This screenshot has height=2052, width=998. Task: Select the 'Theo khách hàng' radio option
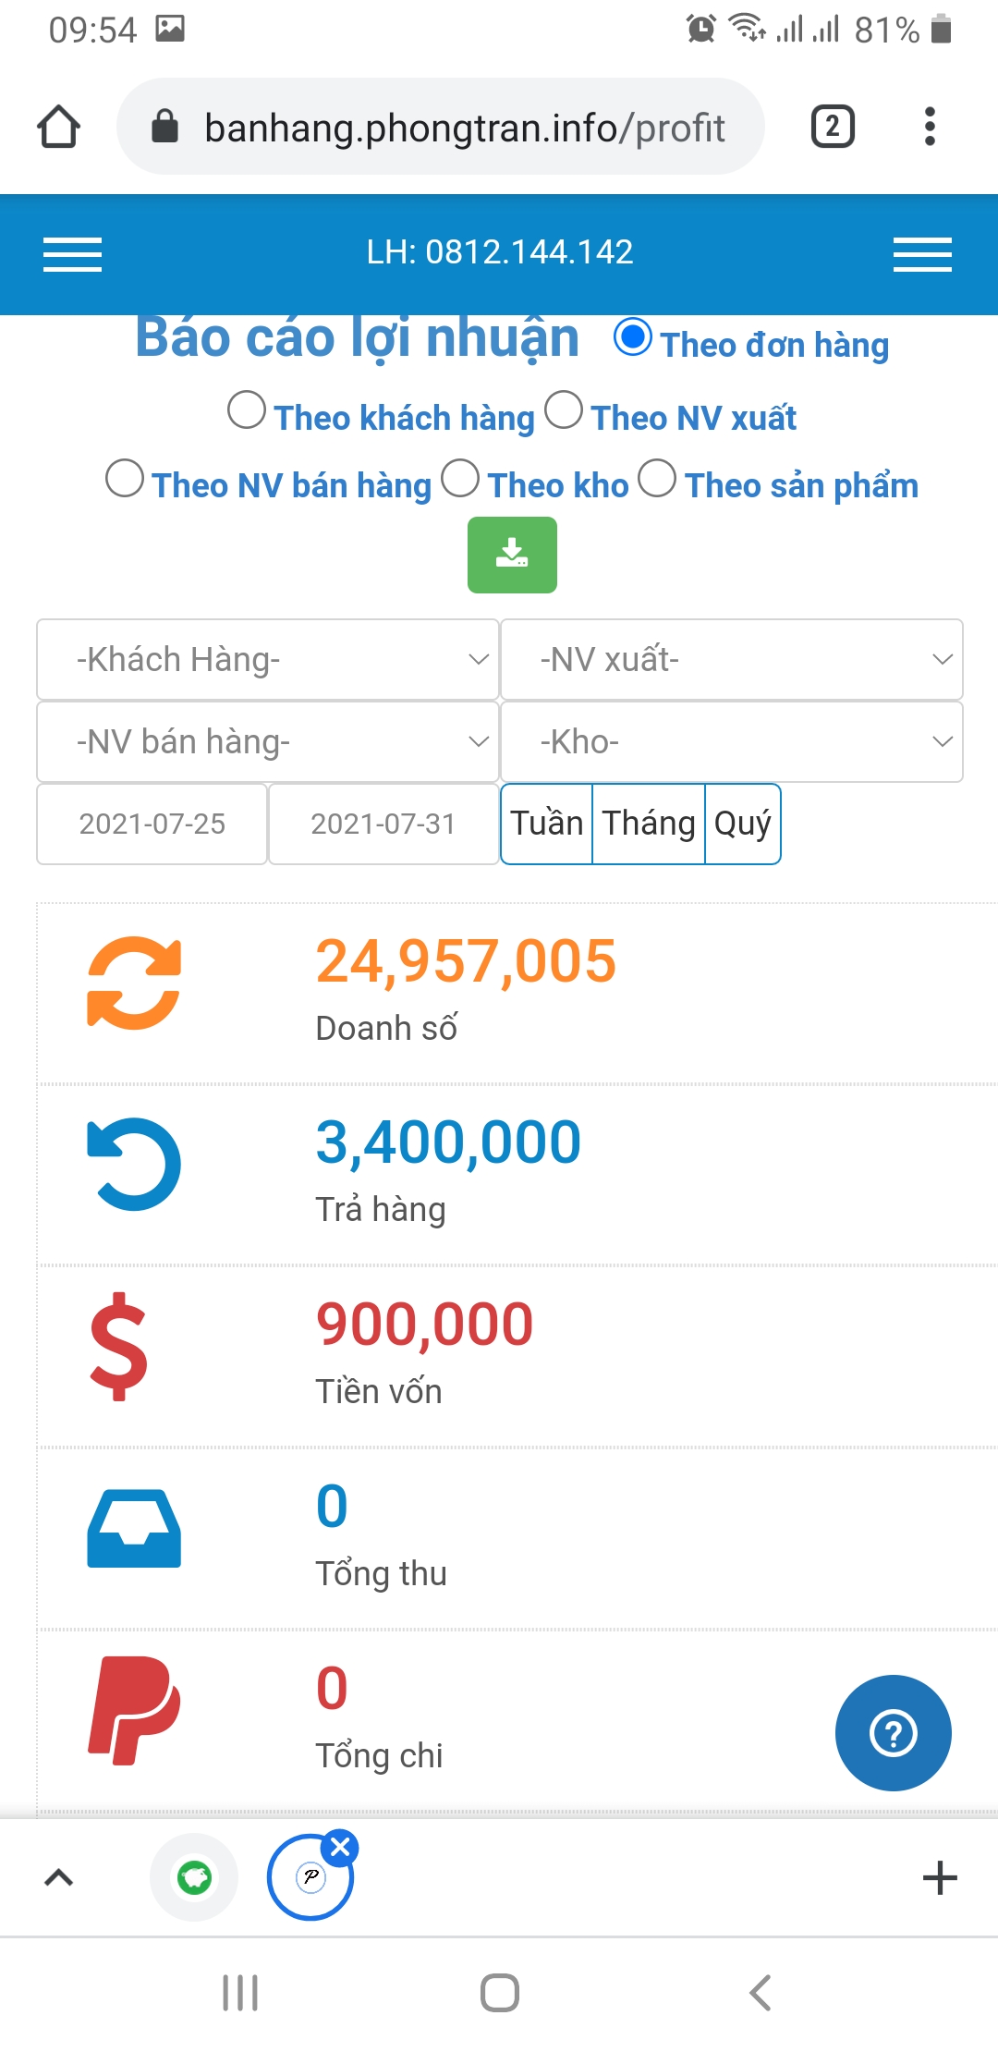tap(247, 410)
